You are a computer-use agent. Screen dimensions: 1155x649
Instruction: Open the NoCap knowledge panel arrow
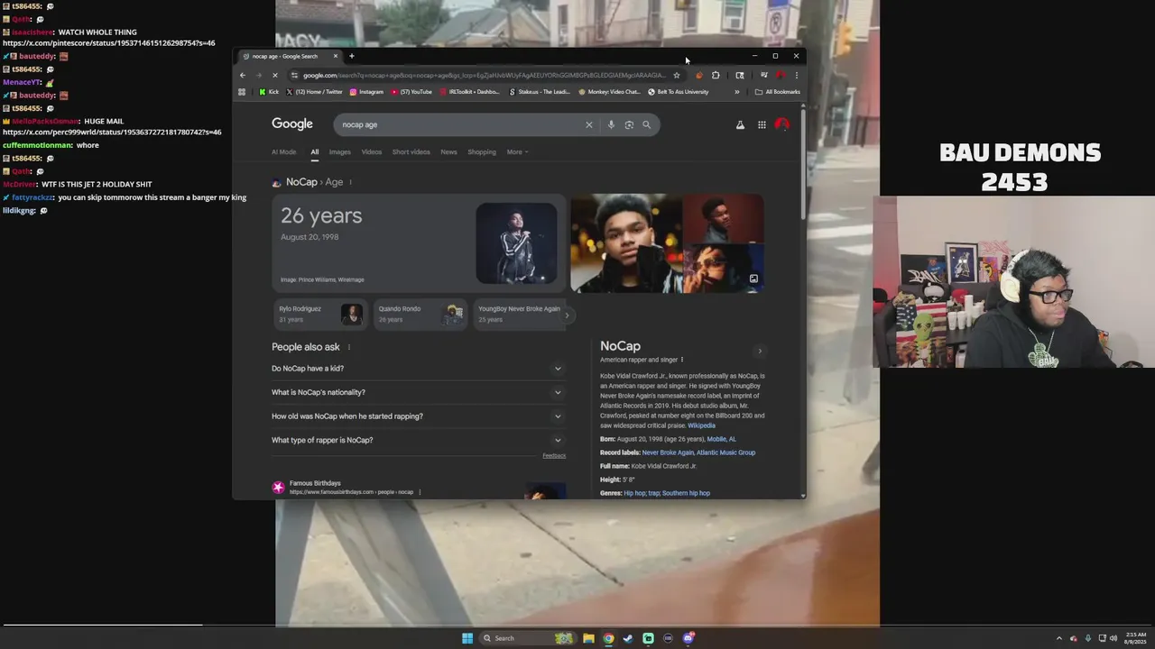(x=760, y=351)
